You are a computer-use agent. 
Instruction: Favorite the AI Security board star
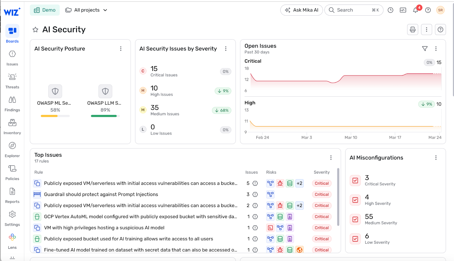click(35, 30)
